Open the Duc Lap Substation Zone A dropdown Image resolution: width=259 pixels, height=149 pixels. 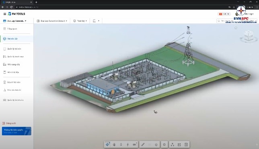[52, 21]
